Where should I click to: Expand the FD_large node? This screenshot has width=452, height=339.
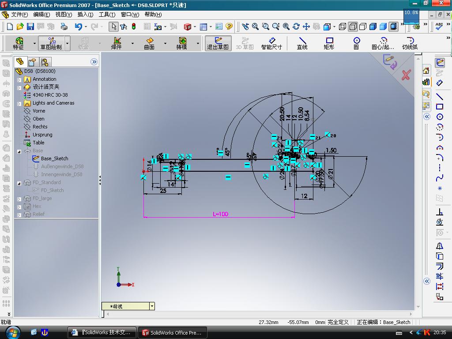tap(19, 199)
